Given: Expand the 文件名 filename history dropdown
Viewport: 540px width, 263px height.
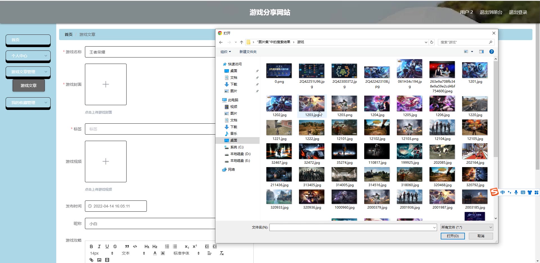Looking at the screenshot, I should pos(435,227).
